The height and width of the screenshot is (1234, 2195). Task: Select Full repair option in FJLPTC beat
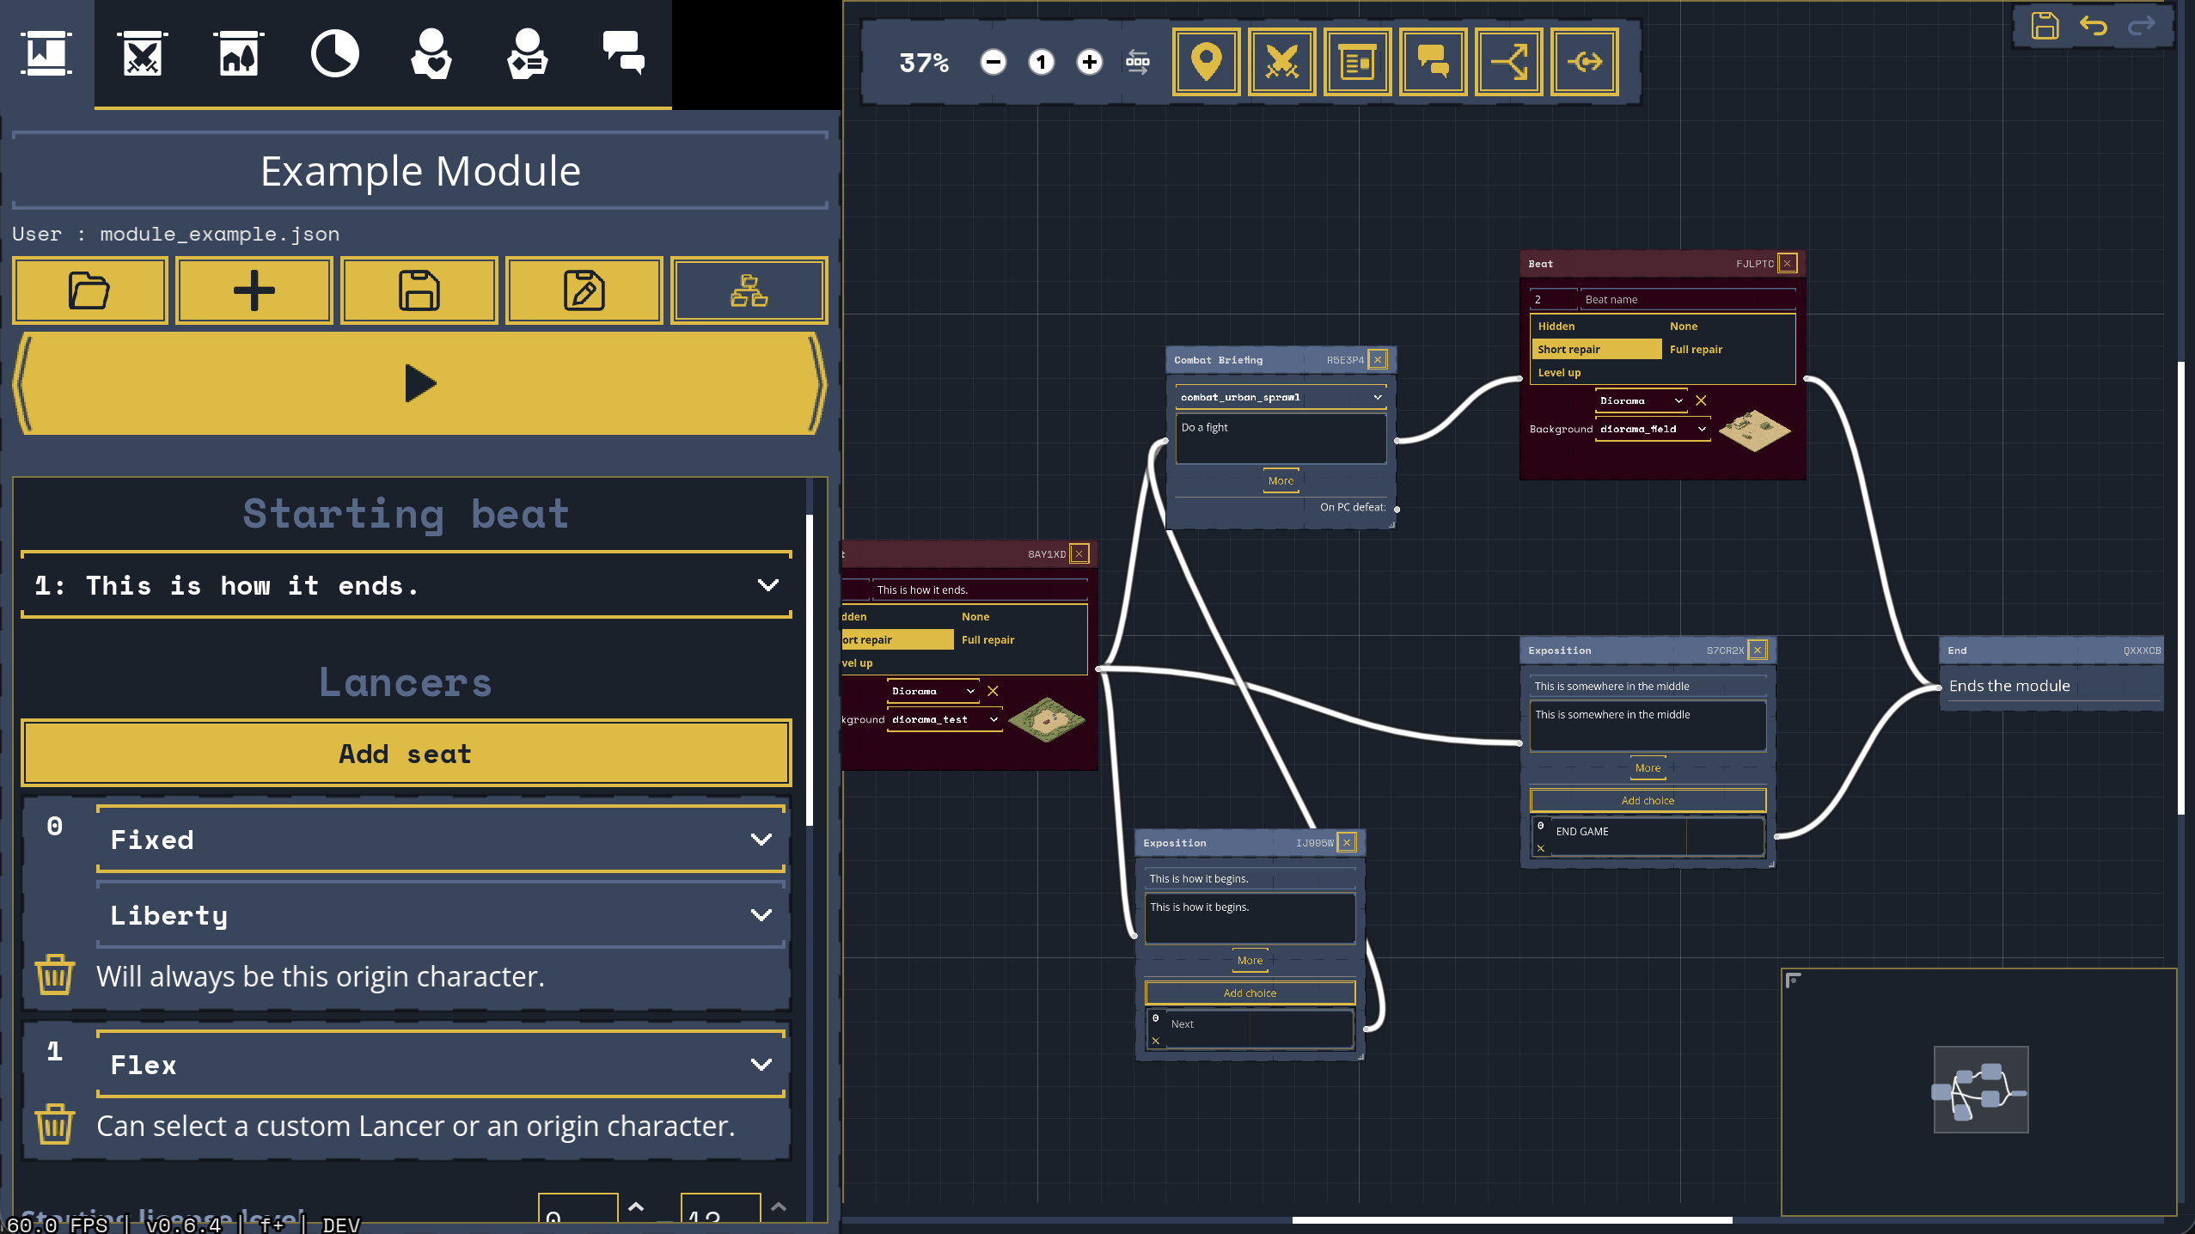point(1696,349)
